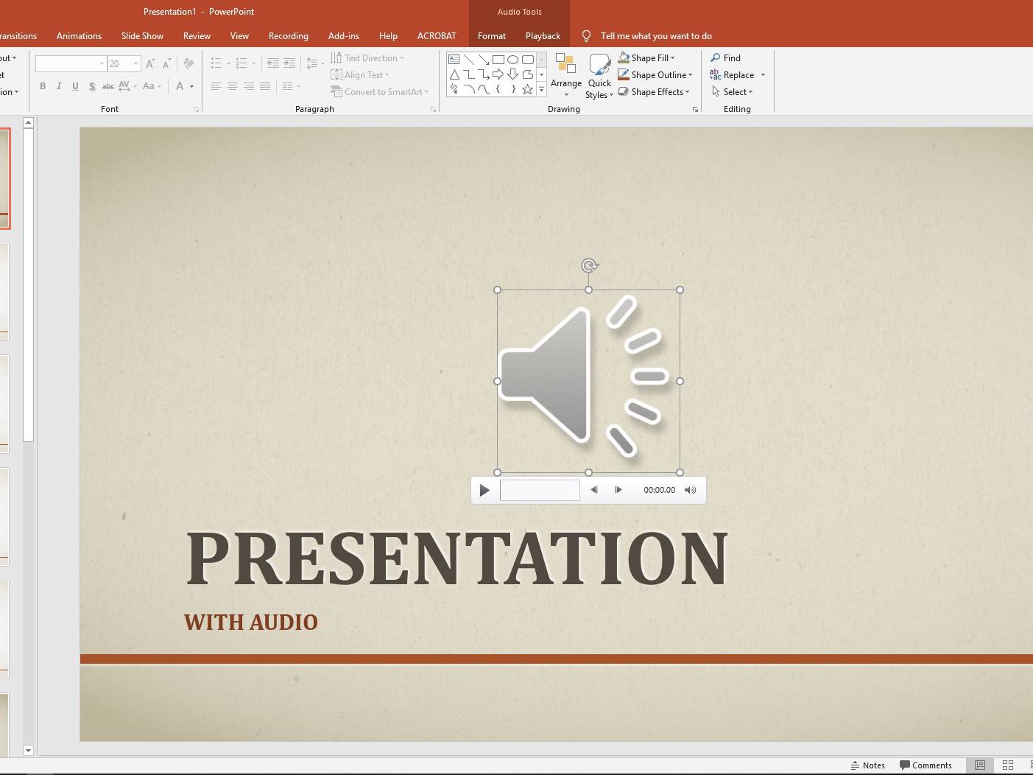Center align text
Viewport: 1033px width, 775px height.
[x=232, y=86]
